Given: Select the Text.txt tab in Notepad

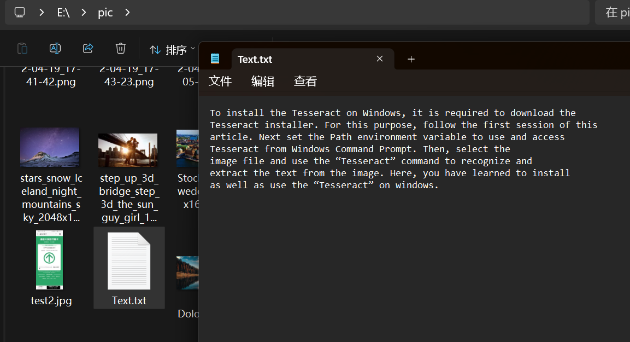Looking at the screenshot, I should point(313,59).
